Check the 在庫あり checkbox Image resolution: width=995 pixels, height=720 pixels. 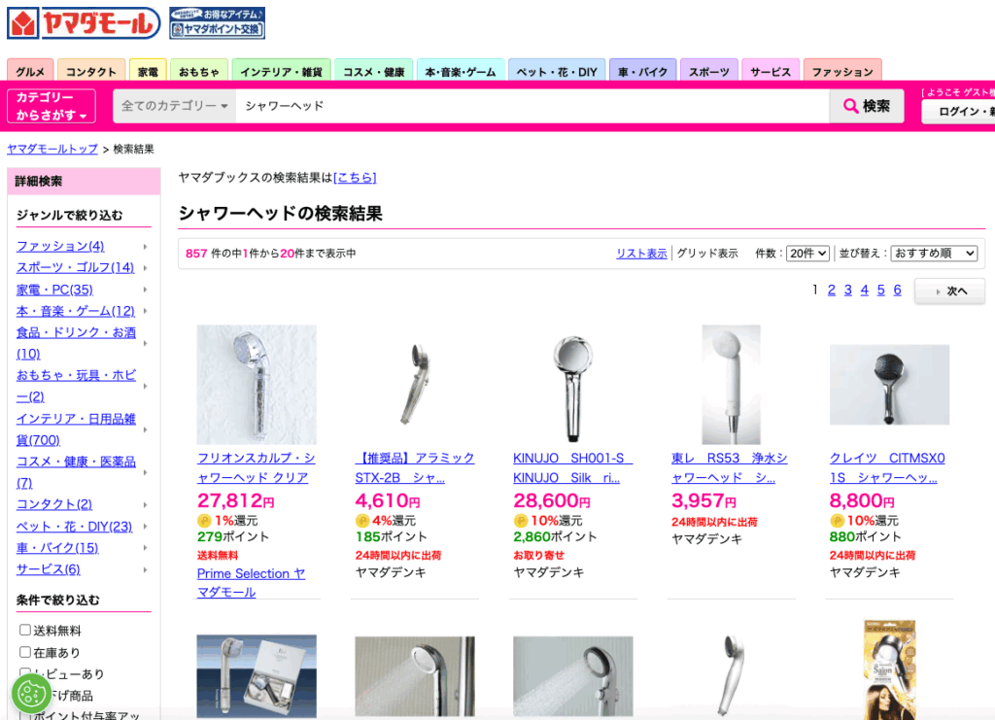click(x=25, y=652)
